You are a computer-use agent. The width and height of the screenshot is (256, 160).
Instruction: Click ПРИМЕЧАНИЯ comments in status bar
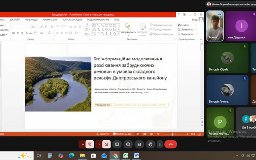tap(122, 134)
